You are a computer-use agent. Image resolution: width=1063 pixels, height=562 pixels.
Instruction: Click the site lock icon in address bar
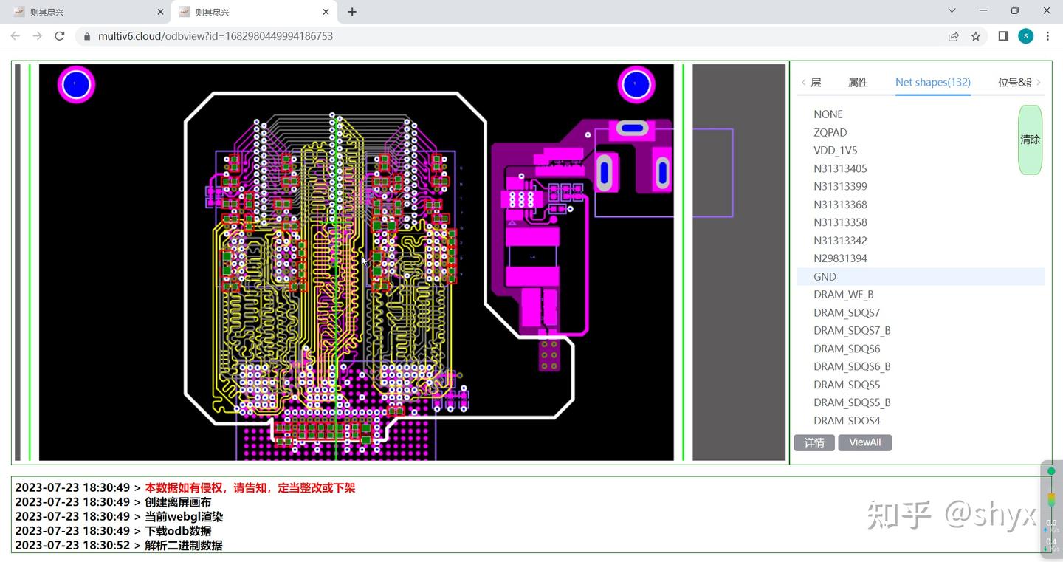[87, 35]
